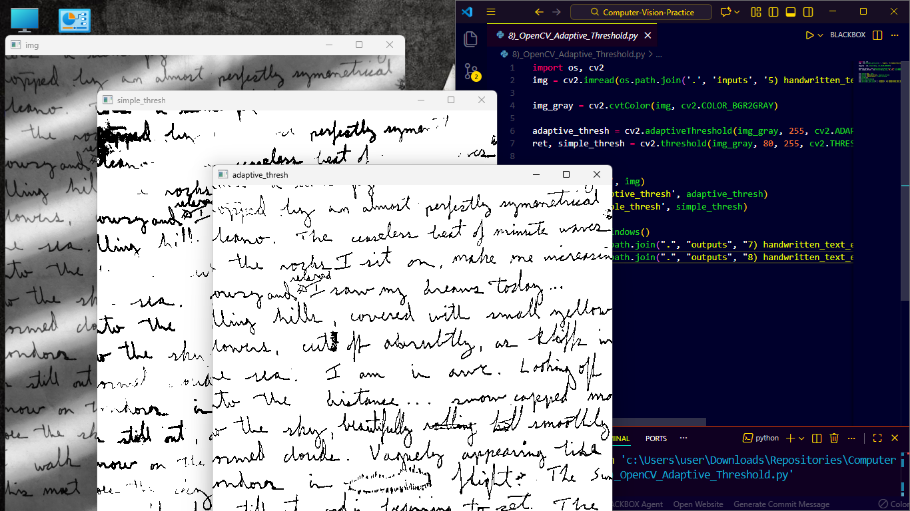The height and width of the screenshot is (511, 910).
Task: Run the Python file with play button
Action: (810, 35)
